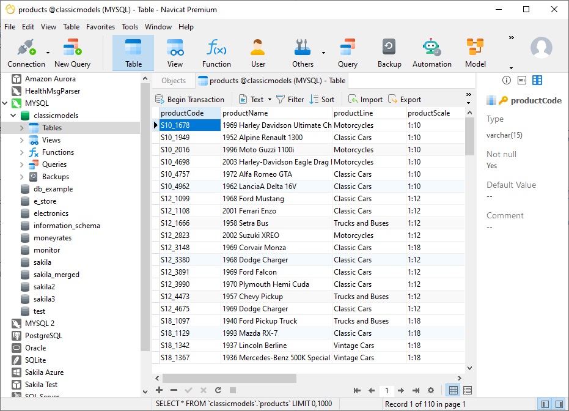Click the Sort button
569x411 pixels.
[322, 100]
